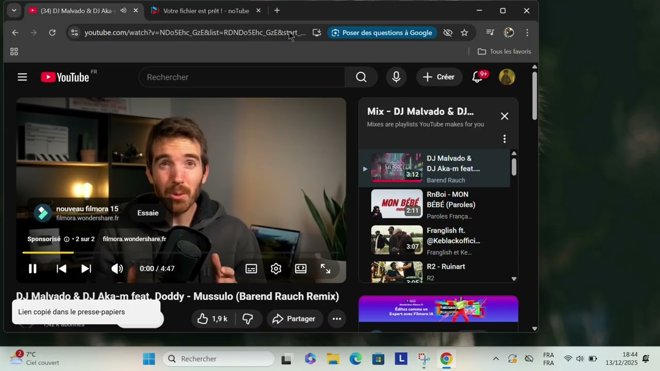Image resolution: width=660 pixels, height=371 pixels.
Task: Open Microsoft Store from the taskbar
Action: pos(378,359)
